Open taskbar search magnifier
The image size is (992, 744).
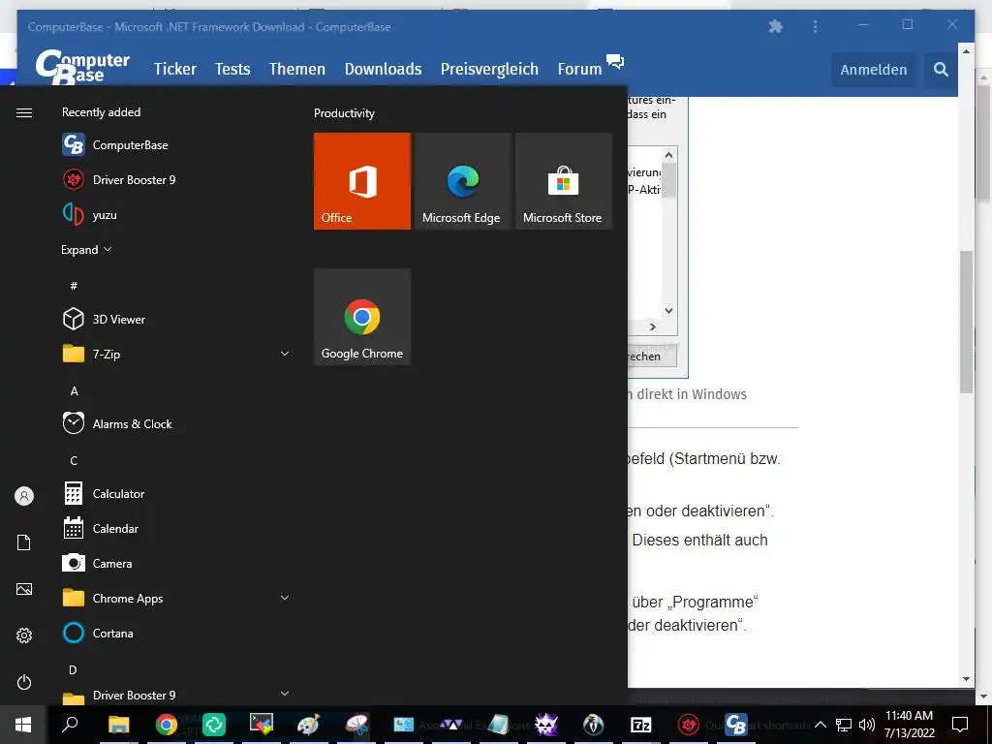[70, 724]
